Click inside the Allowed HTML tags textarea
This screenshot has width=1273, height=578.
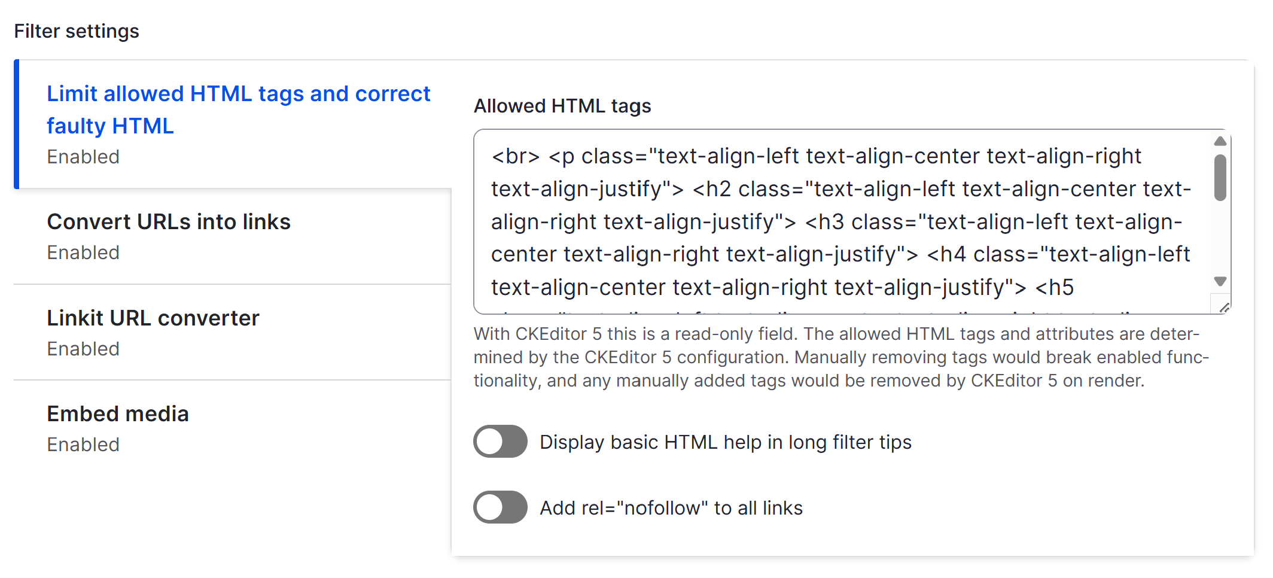point(837,221)
